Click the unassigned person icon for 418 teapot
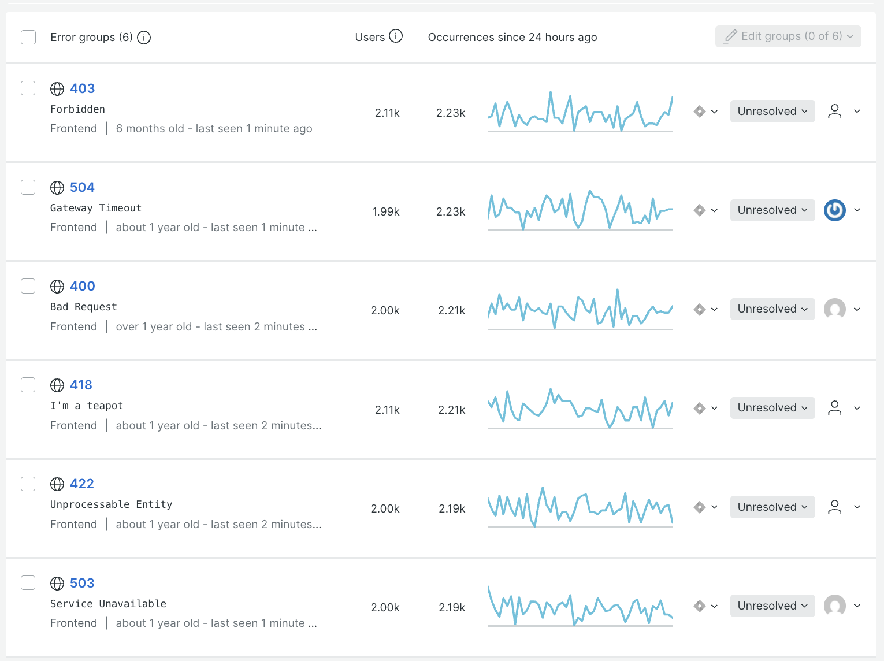 coord(835,408)
